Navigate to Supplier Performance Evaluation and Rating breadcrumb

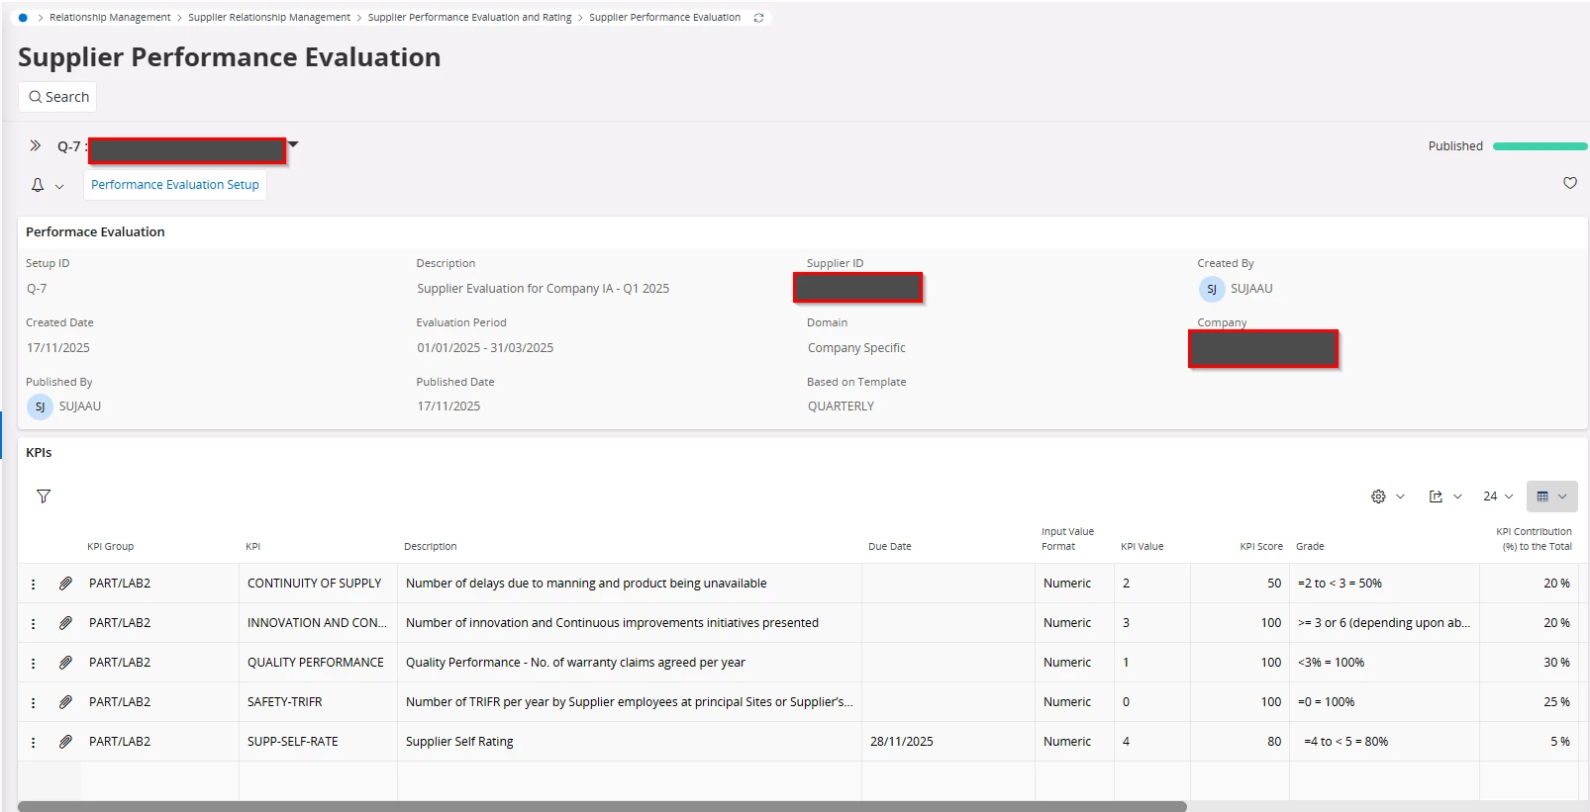[x=469, y=18]
